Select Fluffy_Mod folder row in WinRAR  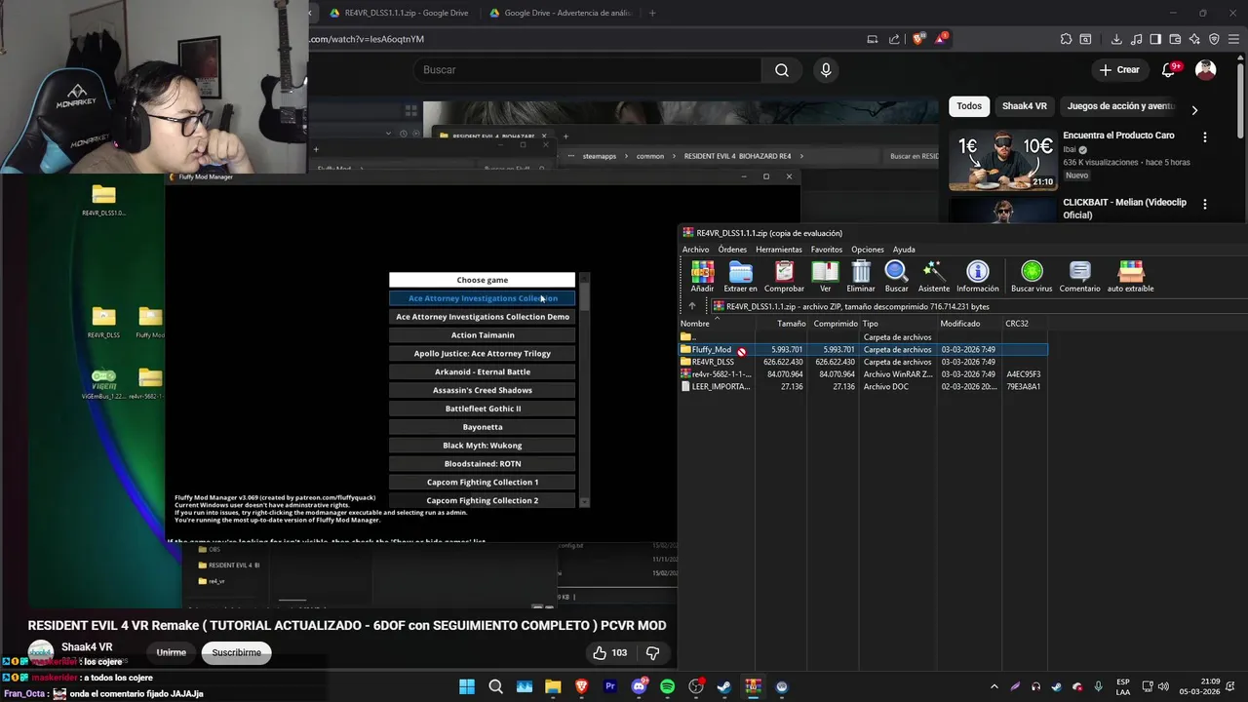863,349
